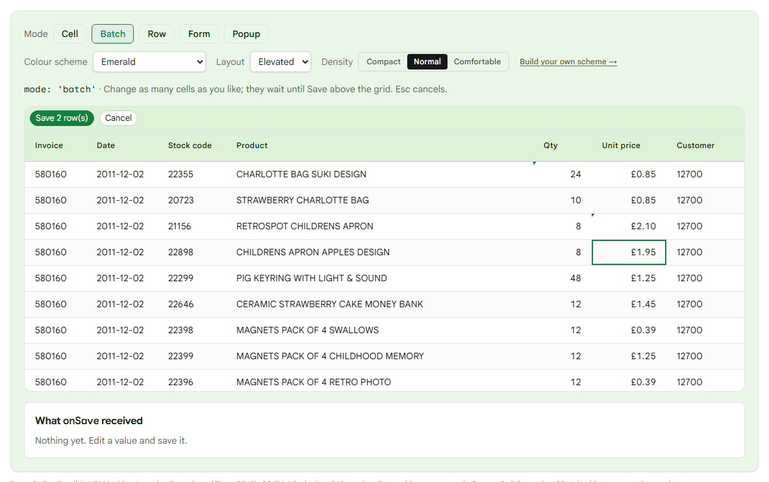Sort by Unit price column header
Screen dimensions: 769x482
(621, 146)
